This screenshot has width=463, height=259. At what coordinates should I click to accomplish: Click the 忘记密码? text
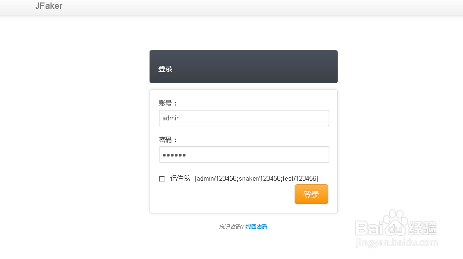pyautogui.click(x=231, y=227)
